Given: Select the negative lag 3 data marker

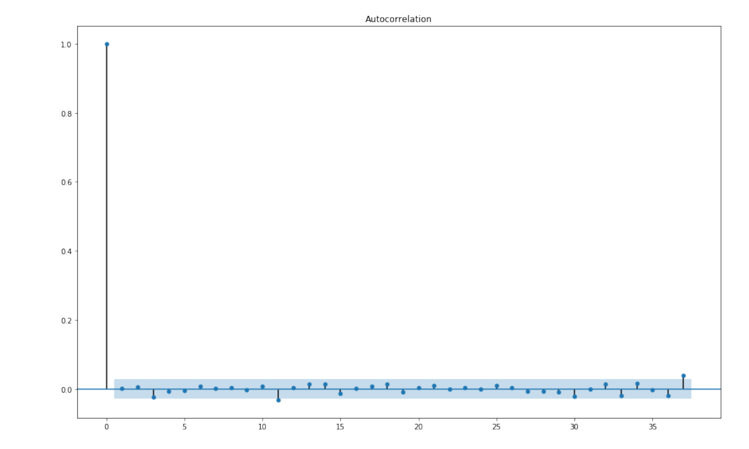Looking at the screenshot, I should [154, 397].
